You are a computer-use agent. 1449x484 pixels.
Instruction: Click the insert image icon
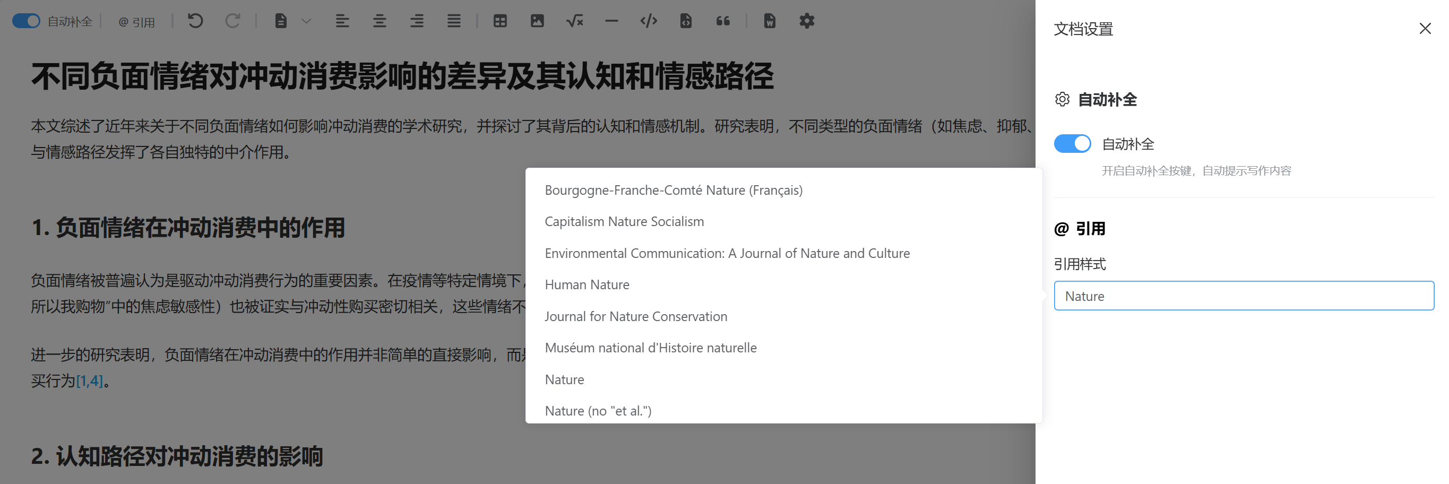(537, 21)
